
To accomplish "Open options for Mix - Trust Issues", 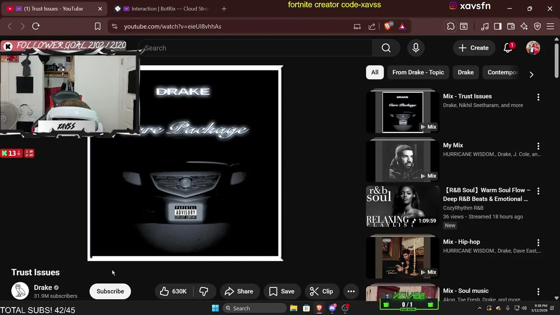I will (538, 97).
